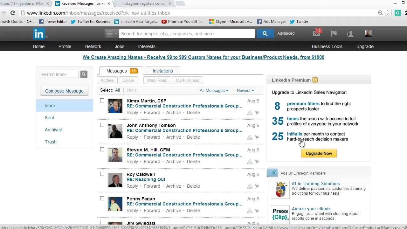Switch to the Messages tab

tap(121, 71)
